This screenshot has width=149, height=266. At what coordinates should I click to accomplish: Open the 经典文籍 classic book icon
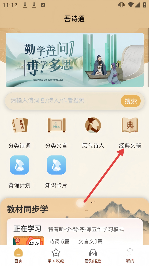(x=130, y=125)
